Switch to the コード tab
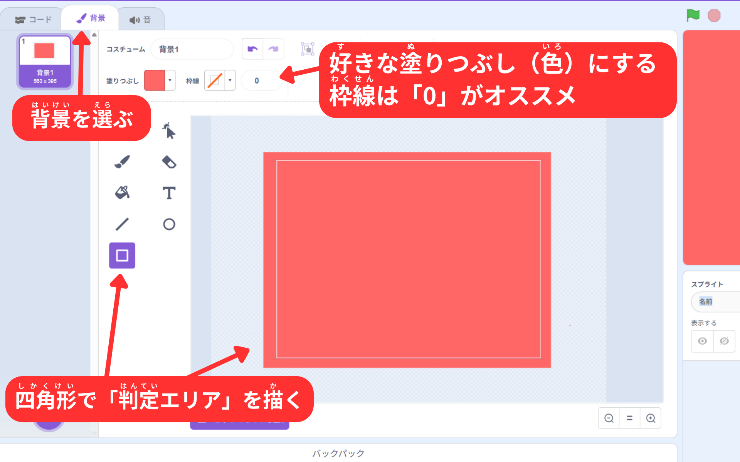 click(33, 20)
